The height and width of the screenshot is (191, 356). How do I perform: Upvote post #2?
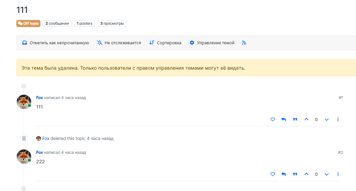(x=306, y=174)
